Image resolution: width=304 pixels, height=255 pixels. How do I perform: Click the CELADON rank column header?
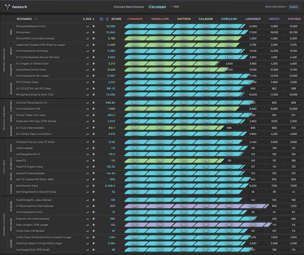point(206,19)
